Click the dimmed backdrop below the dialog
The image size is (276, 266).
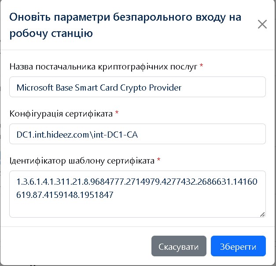[x=132, y=264]
